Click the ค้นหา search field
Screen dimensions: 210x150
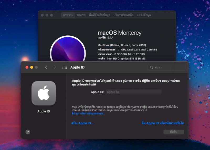click(x=166, y=67)
